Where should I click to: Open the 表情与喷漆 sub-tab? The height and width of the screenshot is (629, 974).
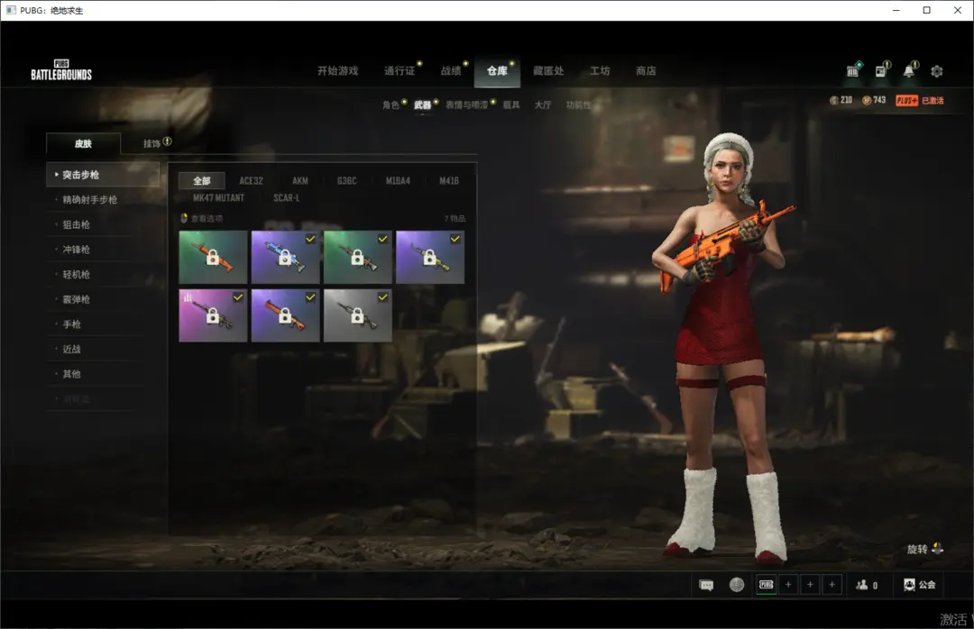466,105
